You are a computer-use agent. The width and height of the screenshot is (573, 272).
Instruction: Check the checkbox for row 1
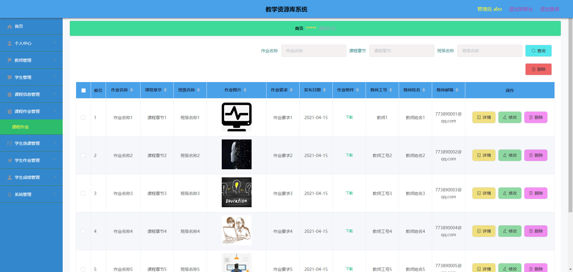(83, 118)
